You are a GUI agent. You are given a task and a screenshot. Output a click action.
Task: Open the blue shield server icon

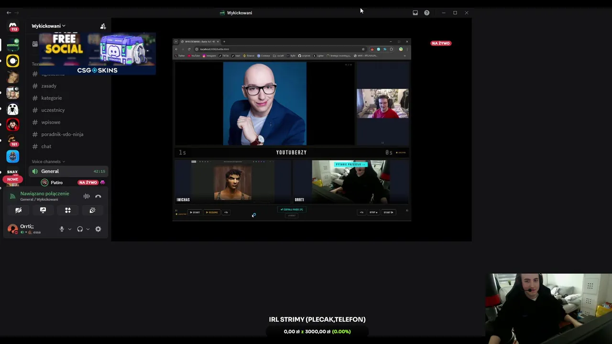click(x=13, y=156)
